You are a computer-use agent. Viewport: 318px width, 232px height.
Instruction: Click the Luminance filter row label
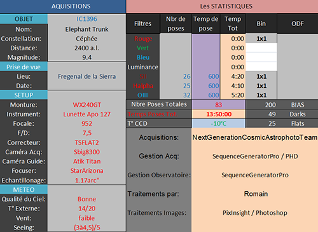coord(143,67)
